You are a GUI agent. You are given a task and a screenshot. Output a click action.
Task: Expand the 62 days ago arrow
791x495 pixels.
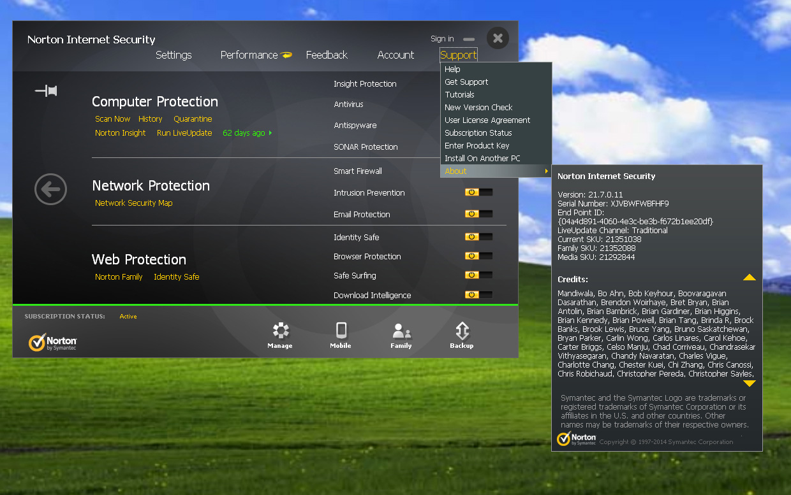tap(270, 133)
